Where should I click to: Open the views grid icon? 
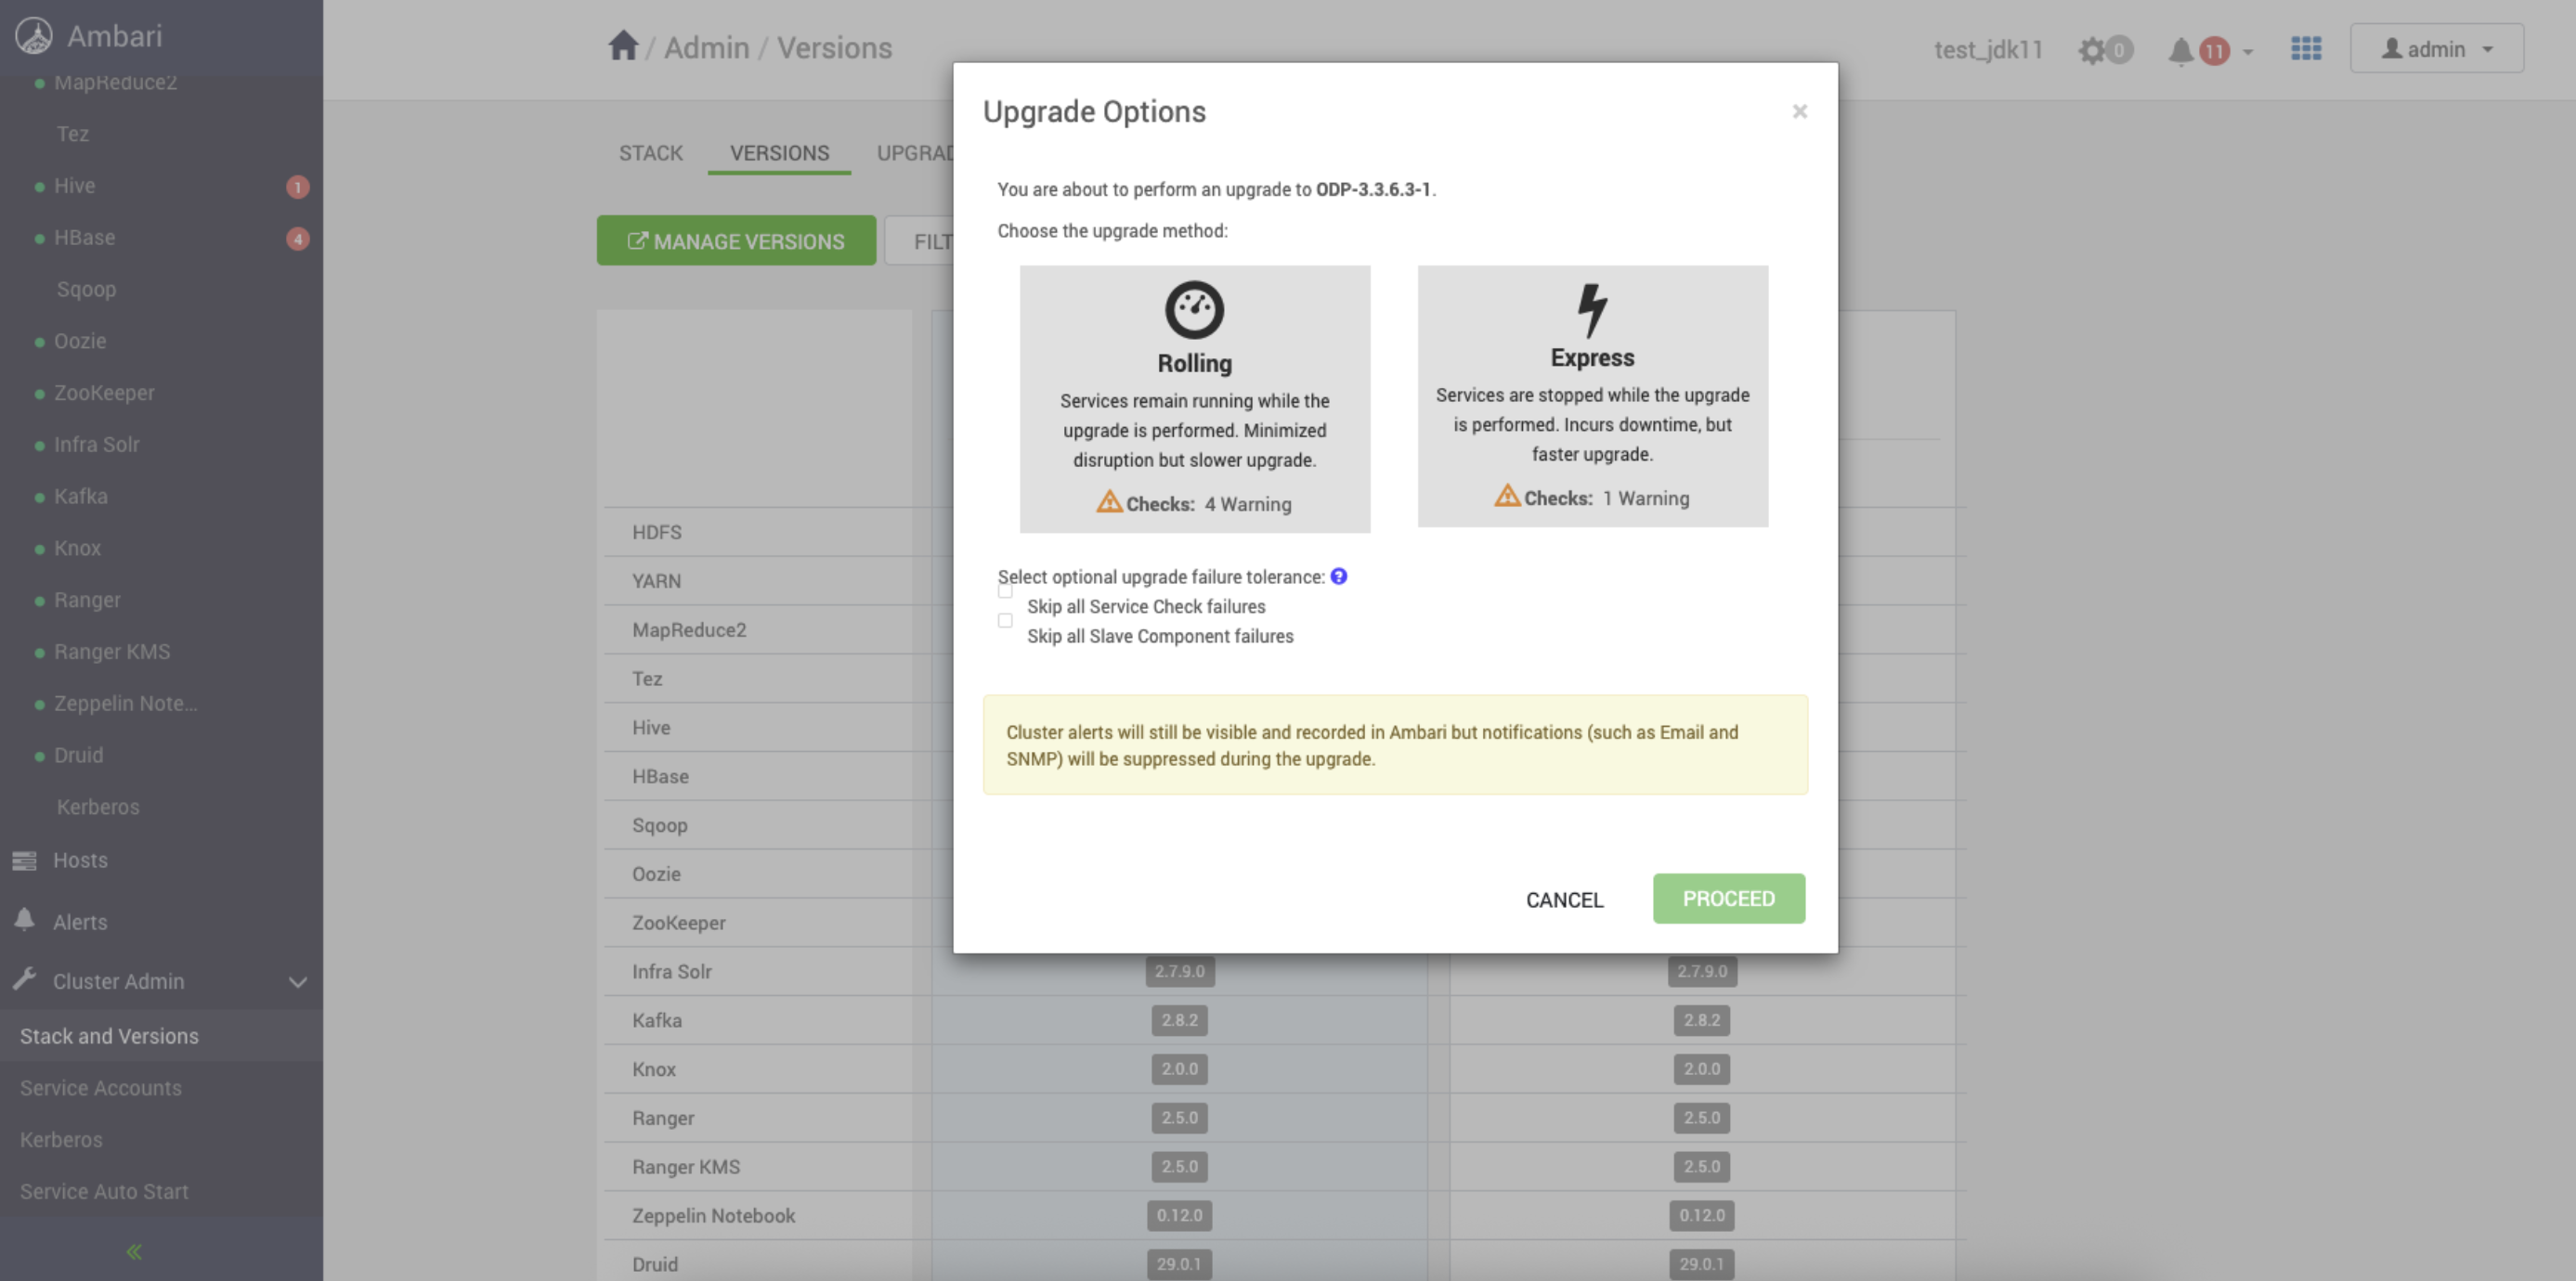(2305, 49)
